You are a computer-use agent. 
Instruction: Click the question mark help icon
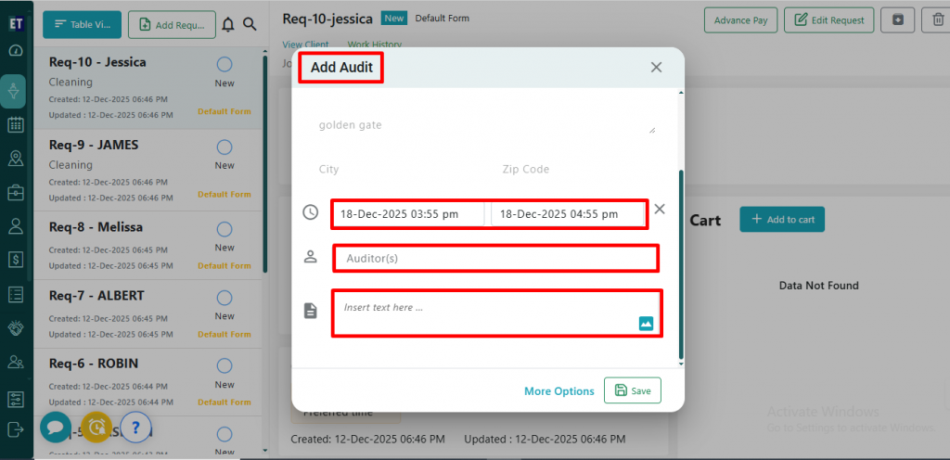pos(135,427)
